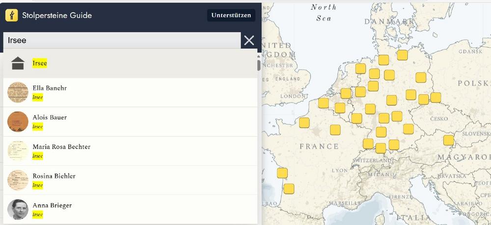Click the Stolpersteine Guide logo icon

pos(12,15)
